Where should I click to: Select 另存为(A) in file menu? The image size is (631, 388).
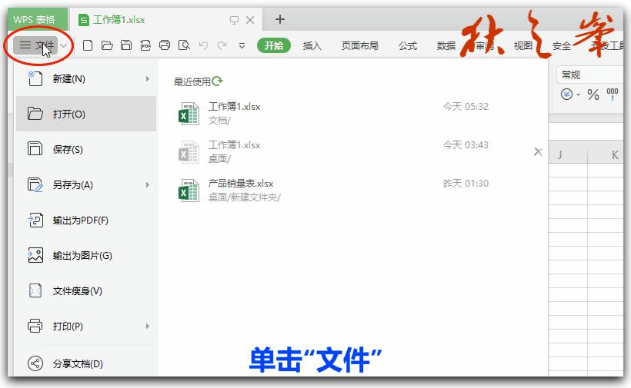(86, 184)
